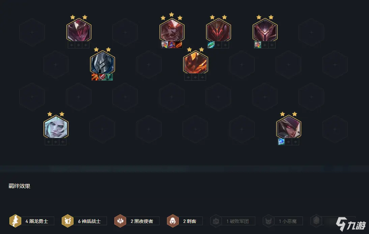369x234 pixels.
Task: Click the teal item on the dark-red armored champion
Action: (211, 45)
